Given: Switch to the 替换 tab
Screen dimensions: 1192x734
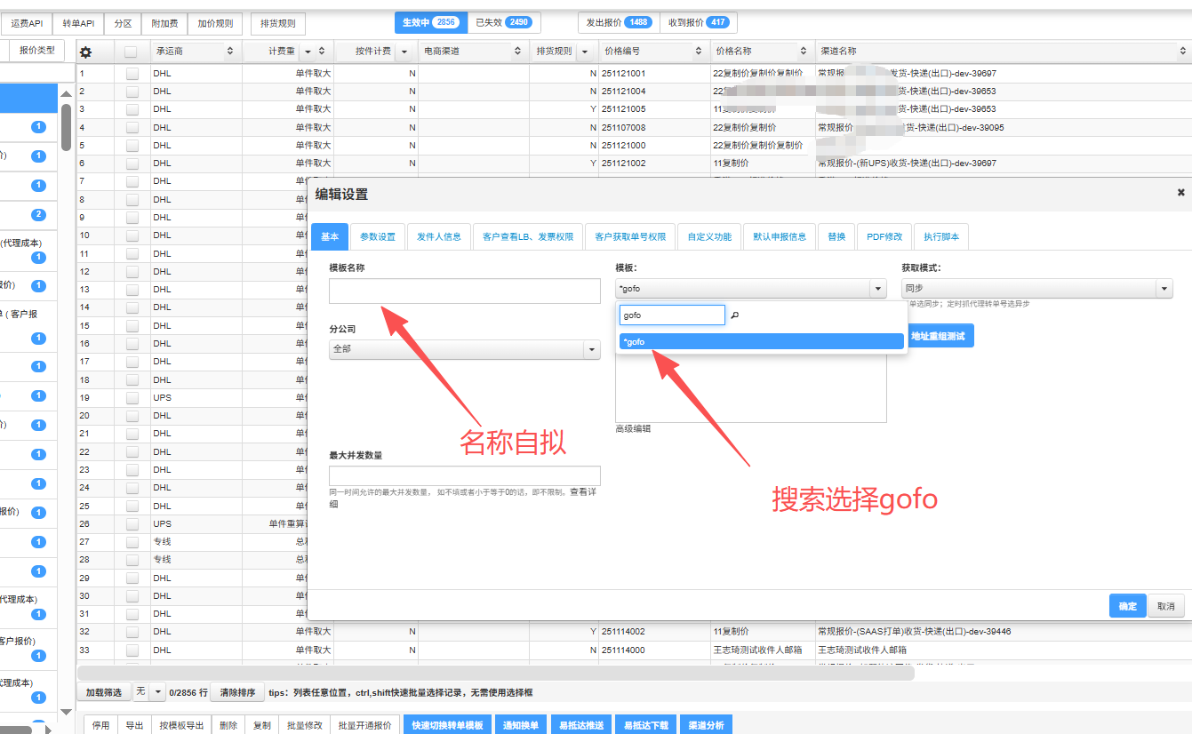Looking at the screenshot, I should coord(836,236).
